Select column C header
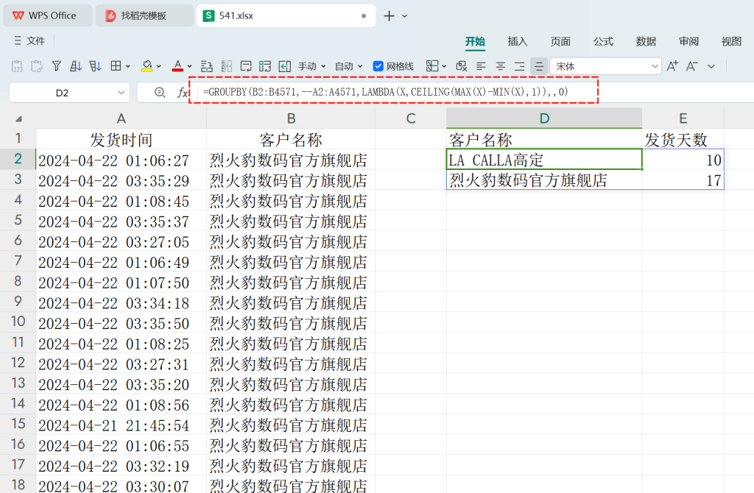The width and height of the screenshot is (754, 493). [411, 118]
